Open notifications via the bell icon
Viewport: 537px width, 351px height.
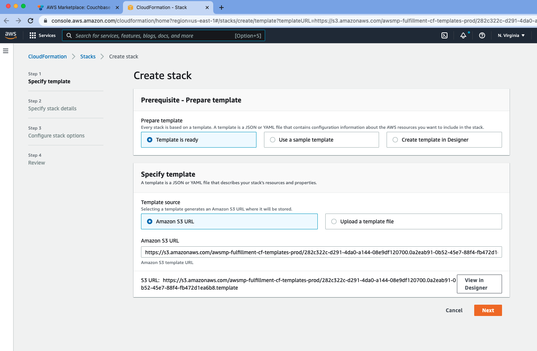pos(463,35)
